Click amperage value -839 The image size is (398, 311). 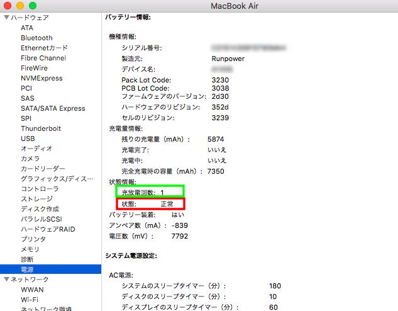point(180,225)
